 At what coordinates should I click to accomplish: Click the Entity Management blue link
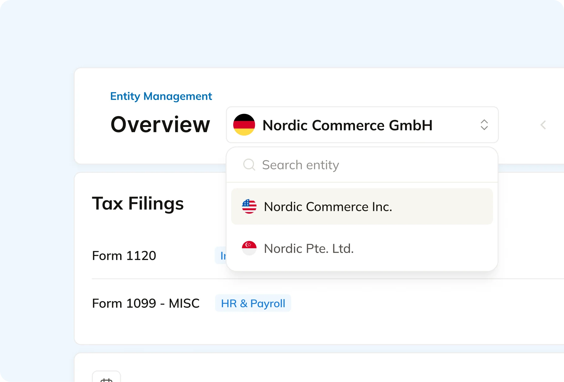[161, 96]
